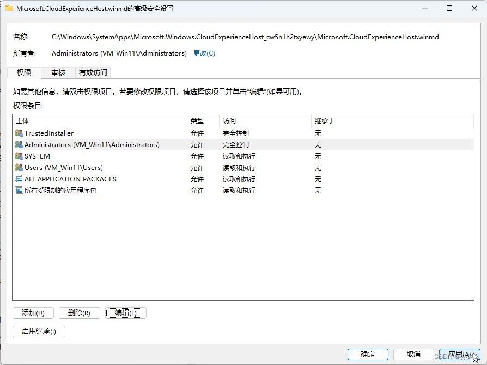Apply changes with 应用(A) button
487x365 pixels.
coord(460,354)
